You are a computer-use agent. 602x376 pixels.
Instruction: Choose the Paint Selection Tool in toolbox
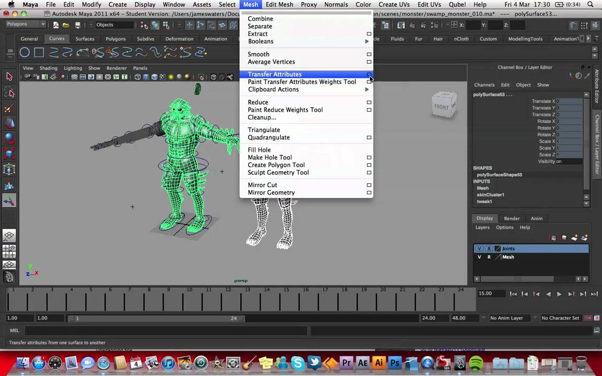[x=9, y=108]
